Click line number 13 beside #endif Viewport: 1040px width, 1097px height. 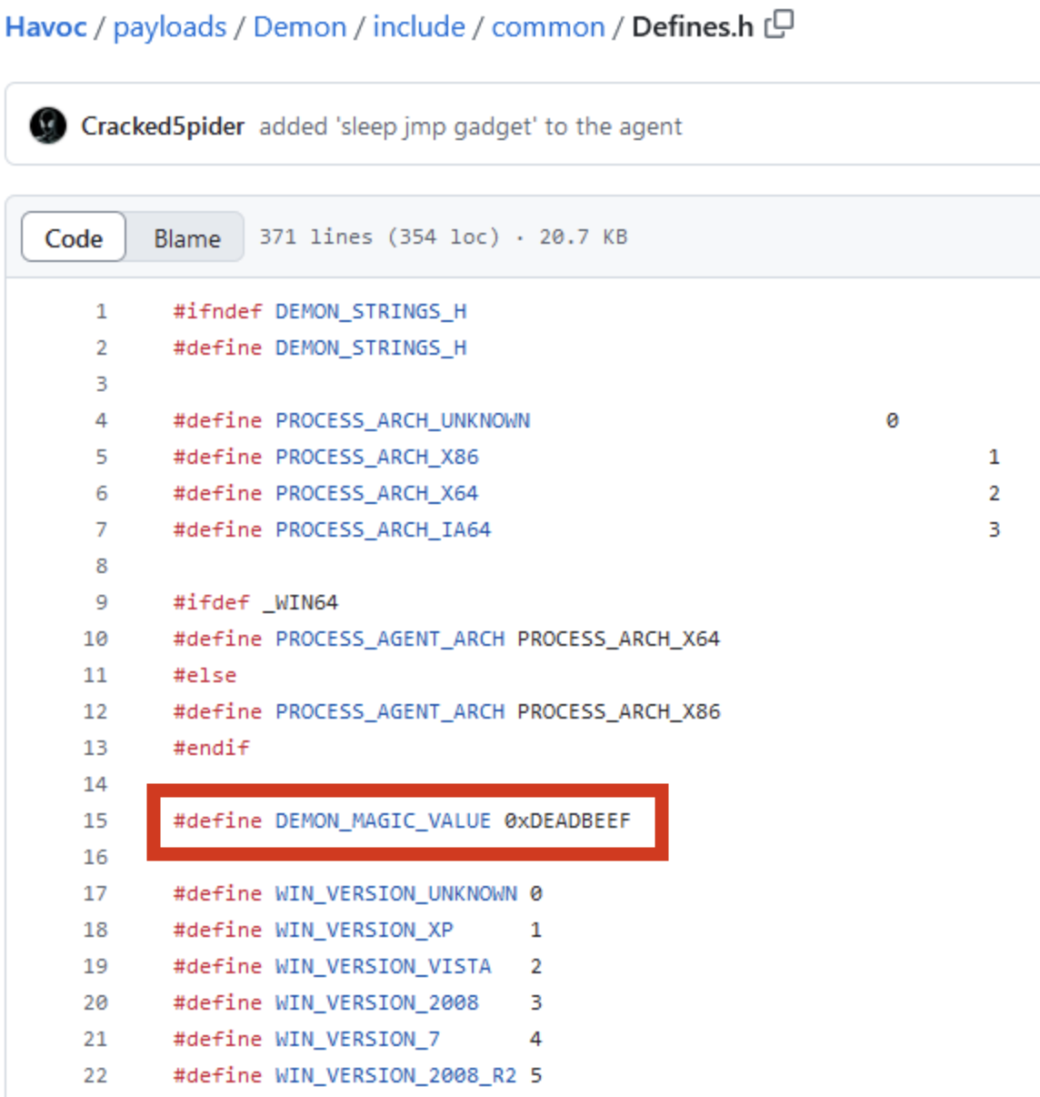pyautogui.click(x=95, y=748)
